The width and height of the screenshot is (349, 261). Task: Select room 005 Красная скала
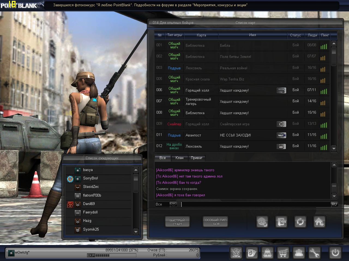point(242,79)
